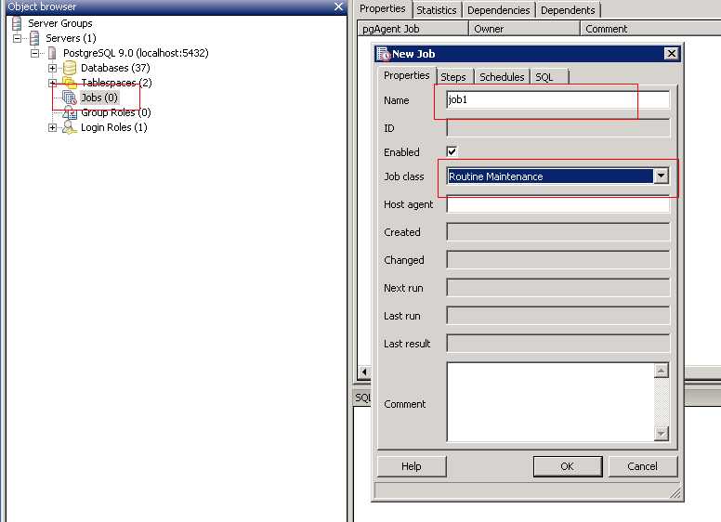Click the New Job title bar icon
The width and height of the screenshot is (721, 522).
pyautogui.click(x=384, y=54)
